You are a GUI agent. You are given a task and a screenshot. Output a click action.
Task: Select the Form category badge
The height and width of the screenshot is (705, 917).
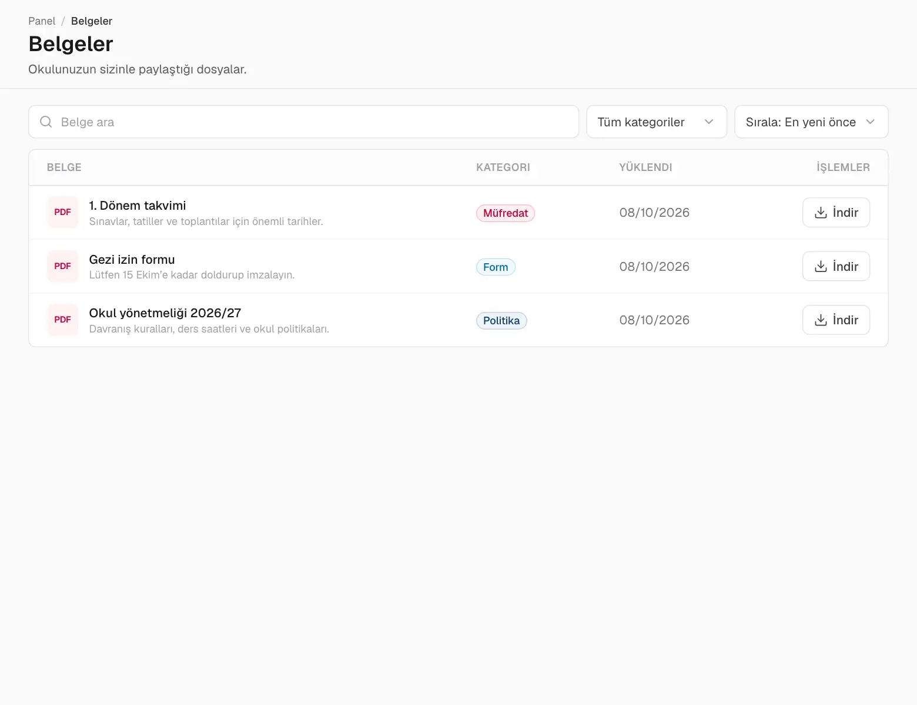[496, 267]
